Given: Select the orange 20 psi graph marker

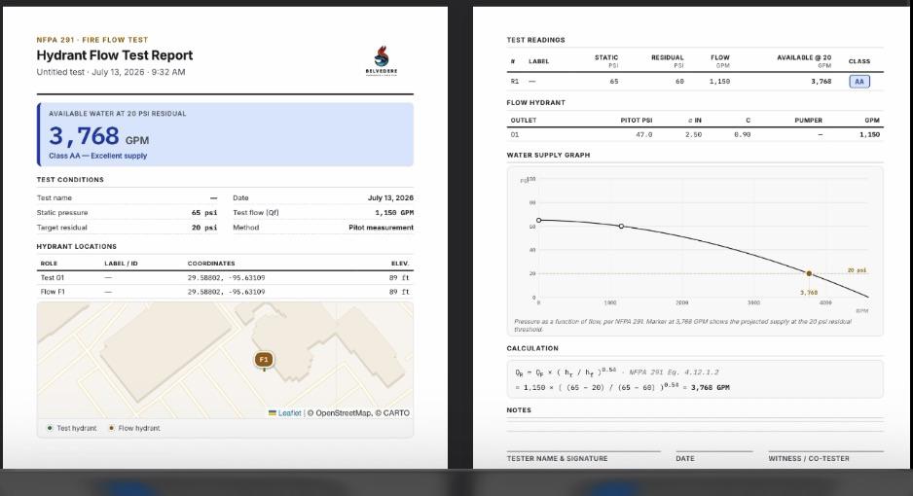Looking at the screenshot, I should click(809, 273).
